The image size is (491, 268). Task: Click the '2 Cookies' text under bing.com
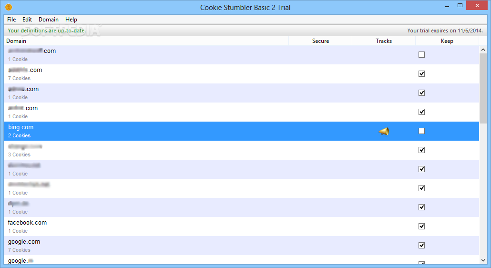[20, 135]
